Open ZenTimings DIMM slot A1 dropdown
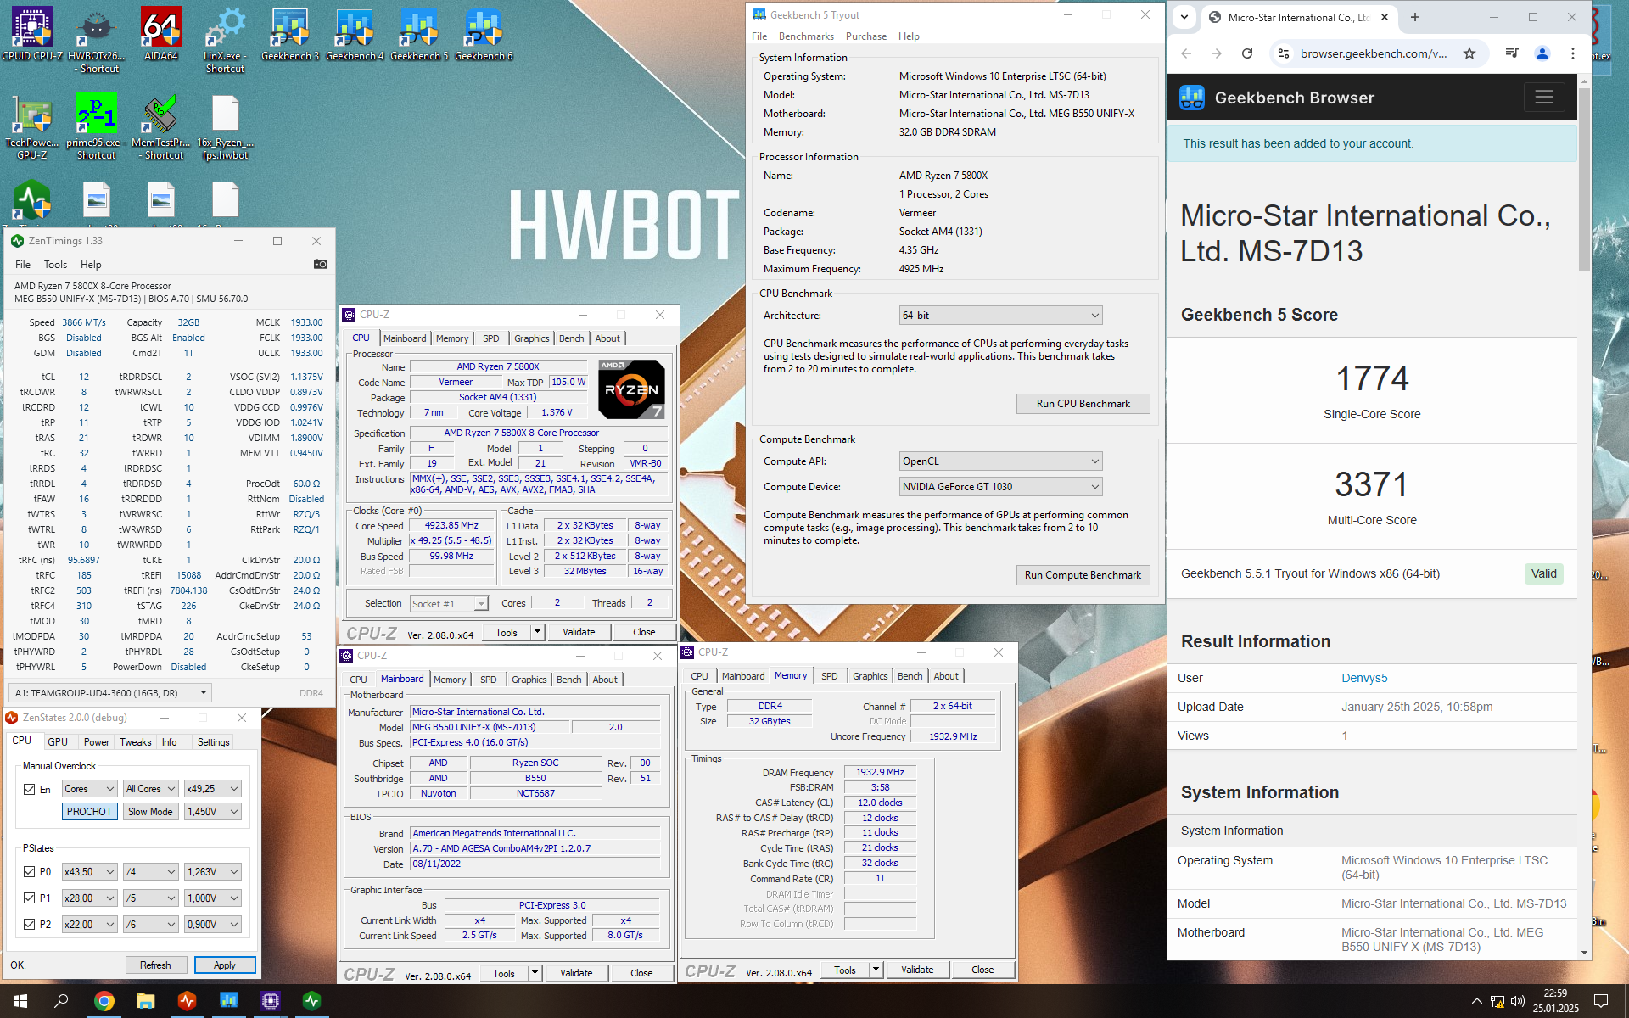This screenshot has width=1629, height=1018. point(110,693)
